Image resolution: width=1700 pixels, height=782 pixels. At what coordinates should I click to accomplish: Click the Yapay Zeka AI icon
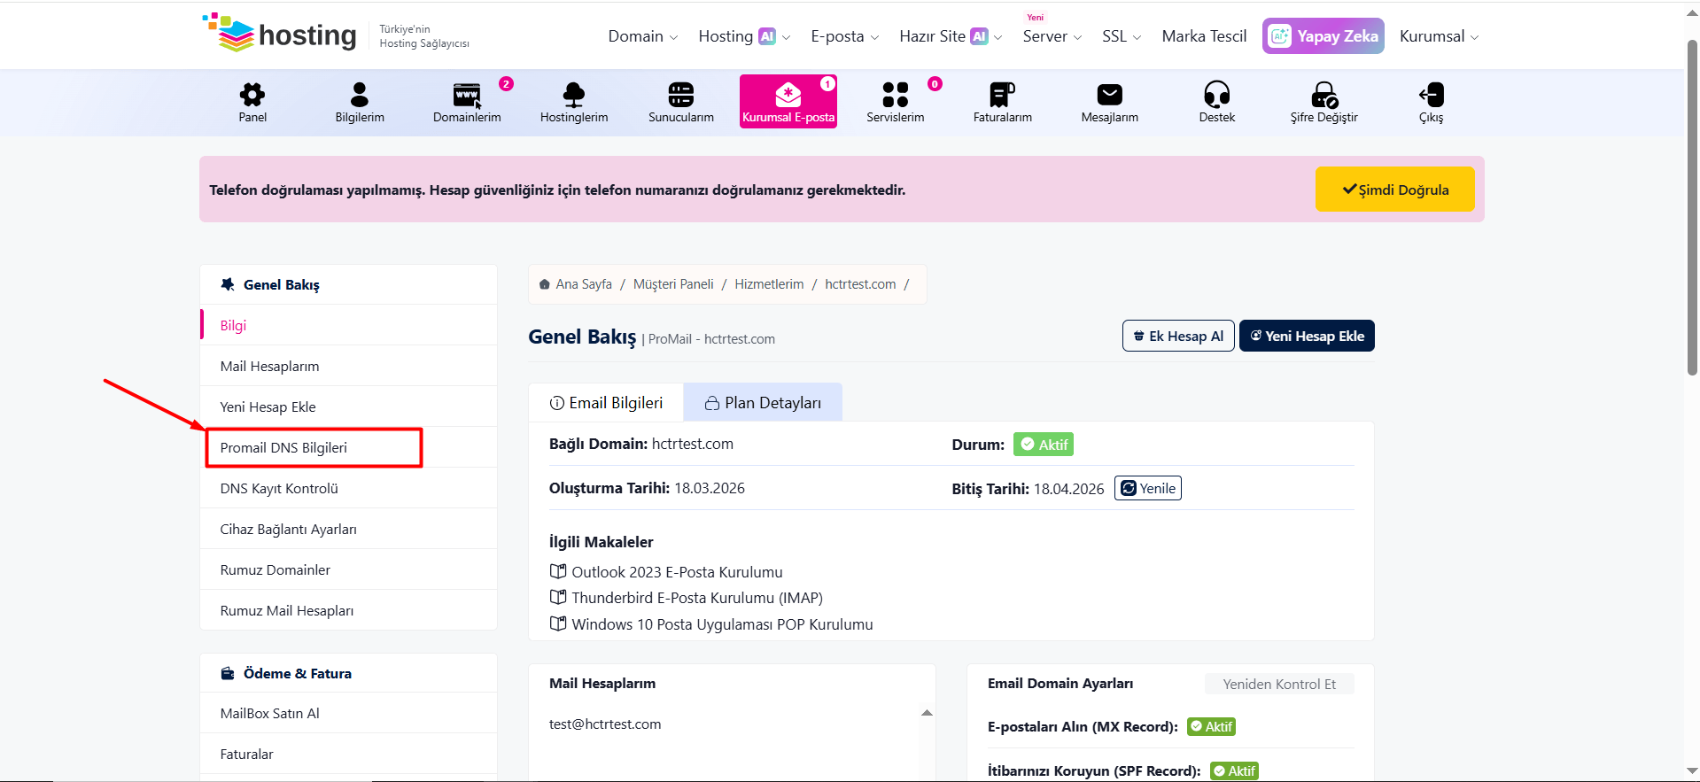(x=1280, y=36)
